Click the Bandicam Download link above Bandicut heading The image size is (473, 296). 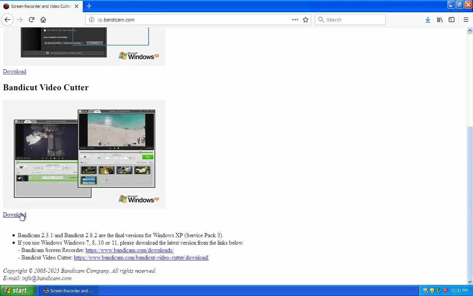pyautogui.click(x=14, y=71)
